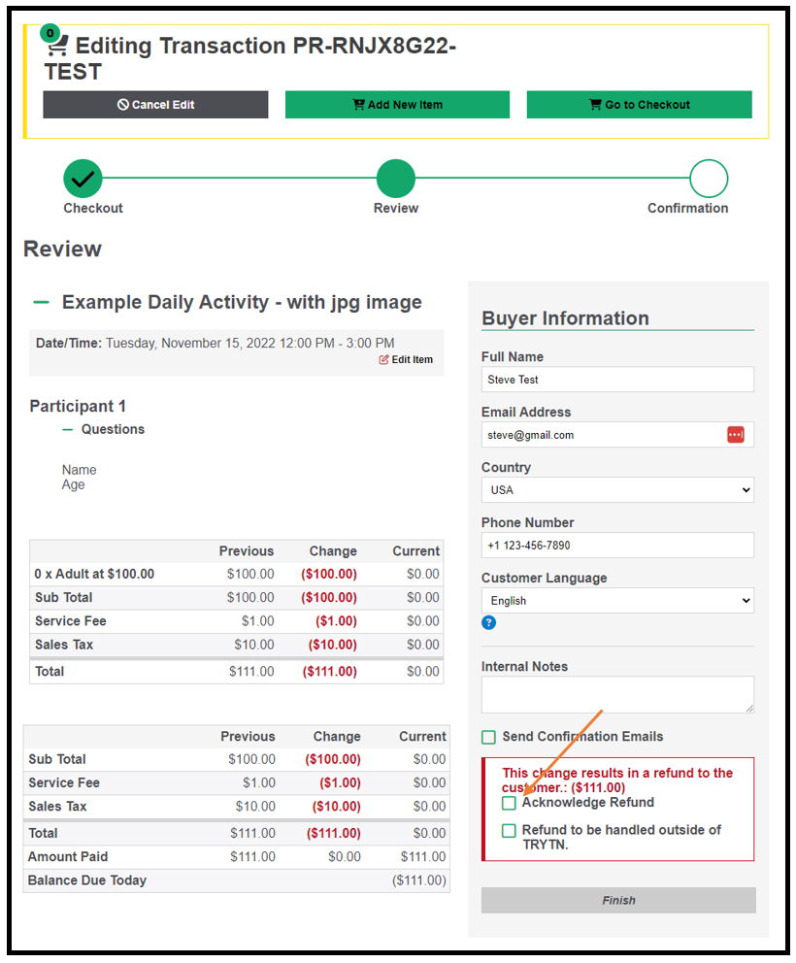Check the Acknowledge Refund box
The width and height of the screenshot is (796, 963).
point(509,803)
